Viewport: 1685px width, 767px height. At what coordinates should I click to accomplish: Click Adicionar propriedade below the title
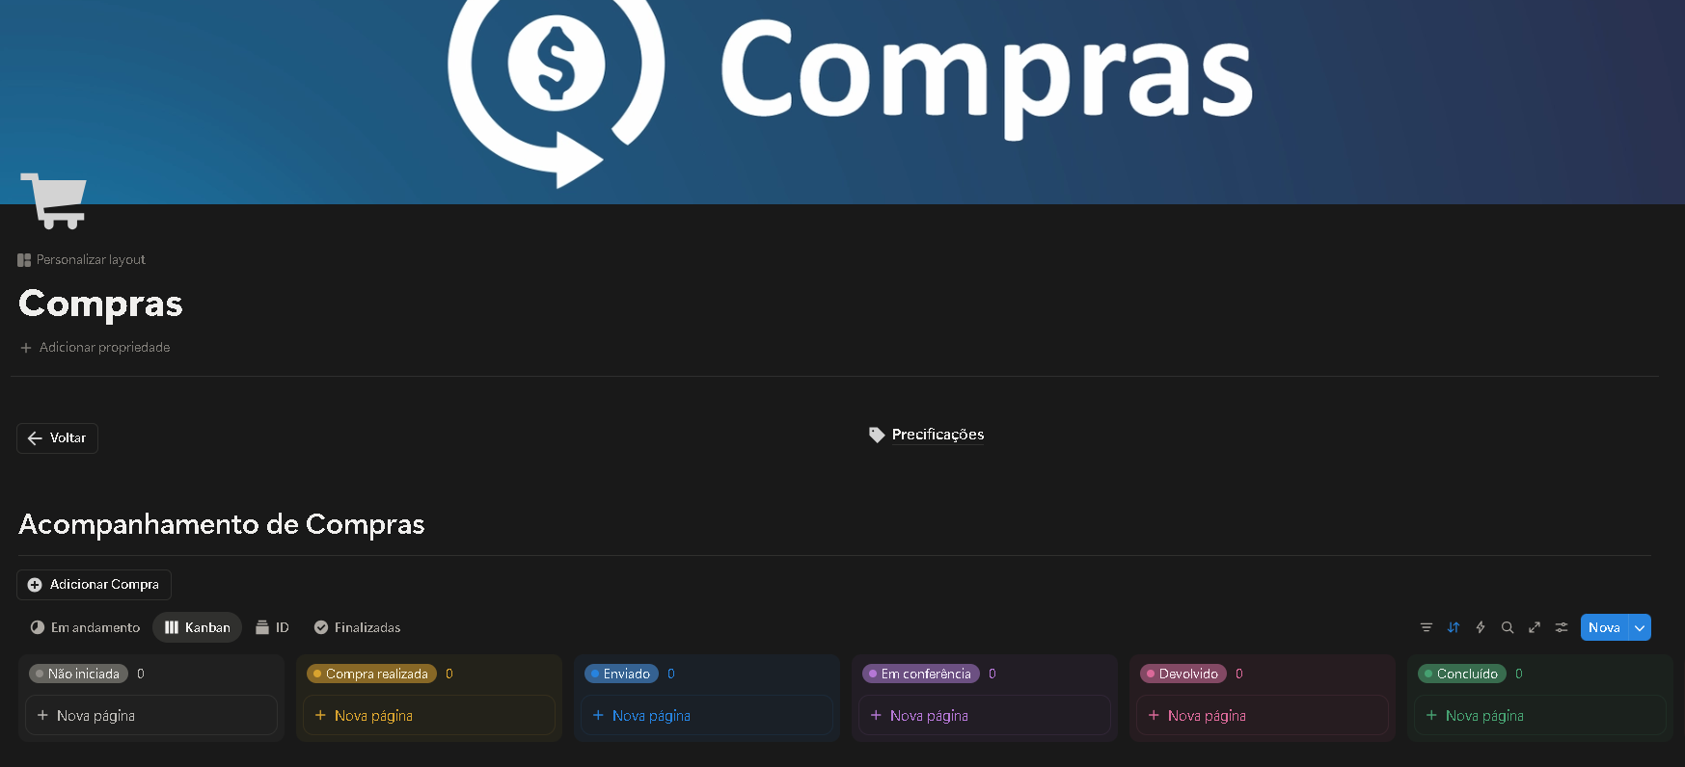[95, 348]
